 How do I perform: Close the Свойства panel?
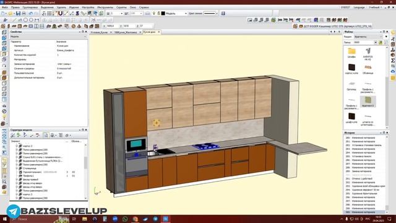pos(86,32)
